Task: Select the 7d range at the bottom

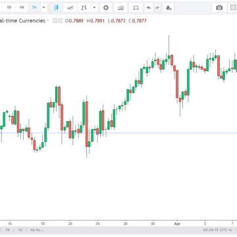Action: (x=7, y=230)
